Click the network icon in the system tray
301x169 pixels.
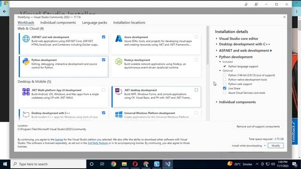268,164
